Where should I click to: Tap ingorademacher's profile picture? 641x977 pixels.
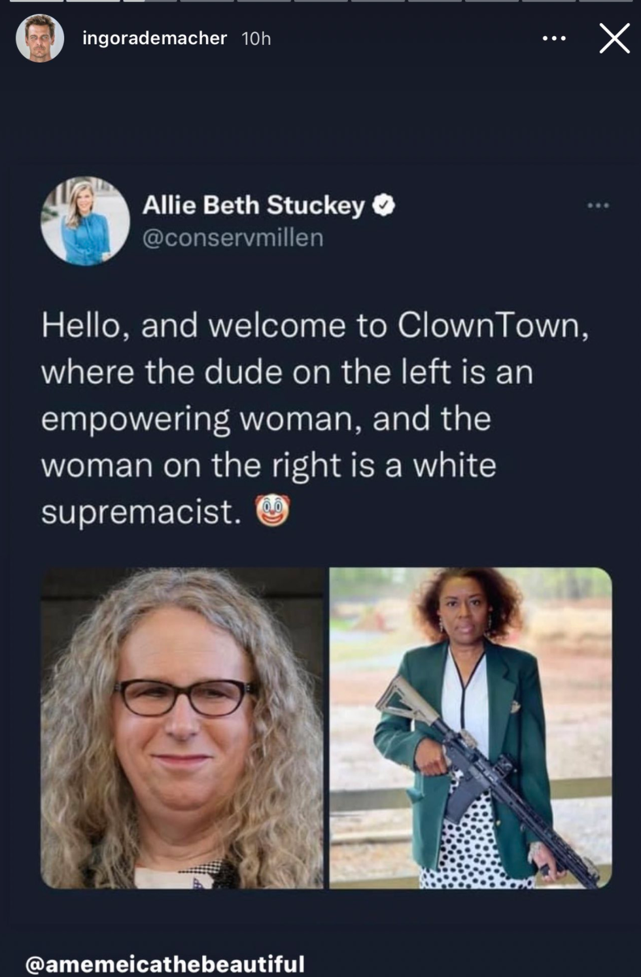tap(40, 38)
